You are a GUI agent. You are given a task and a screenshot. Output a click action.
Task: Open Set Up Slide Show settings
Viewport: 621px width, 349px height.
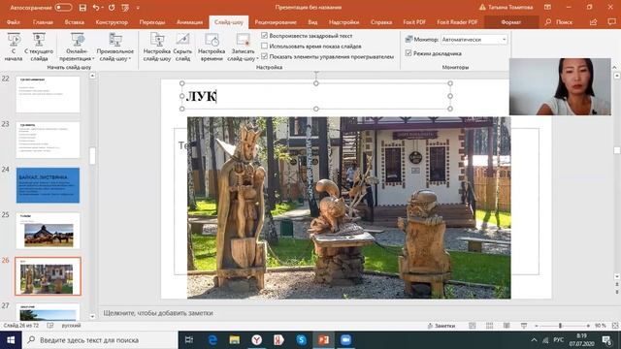pyautogui.click(x=157, y=47)
